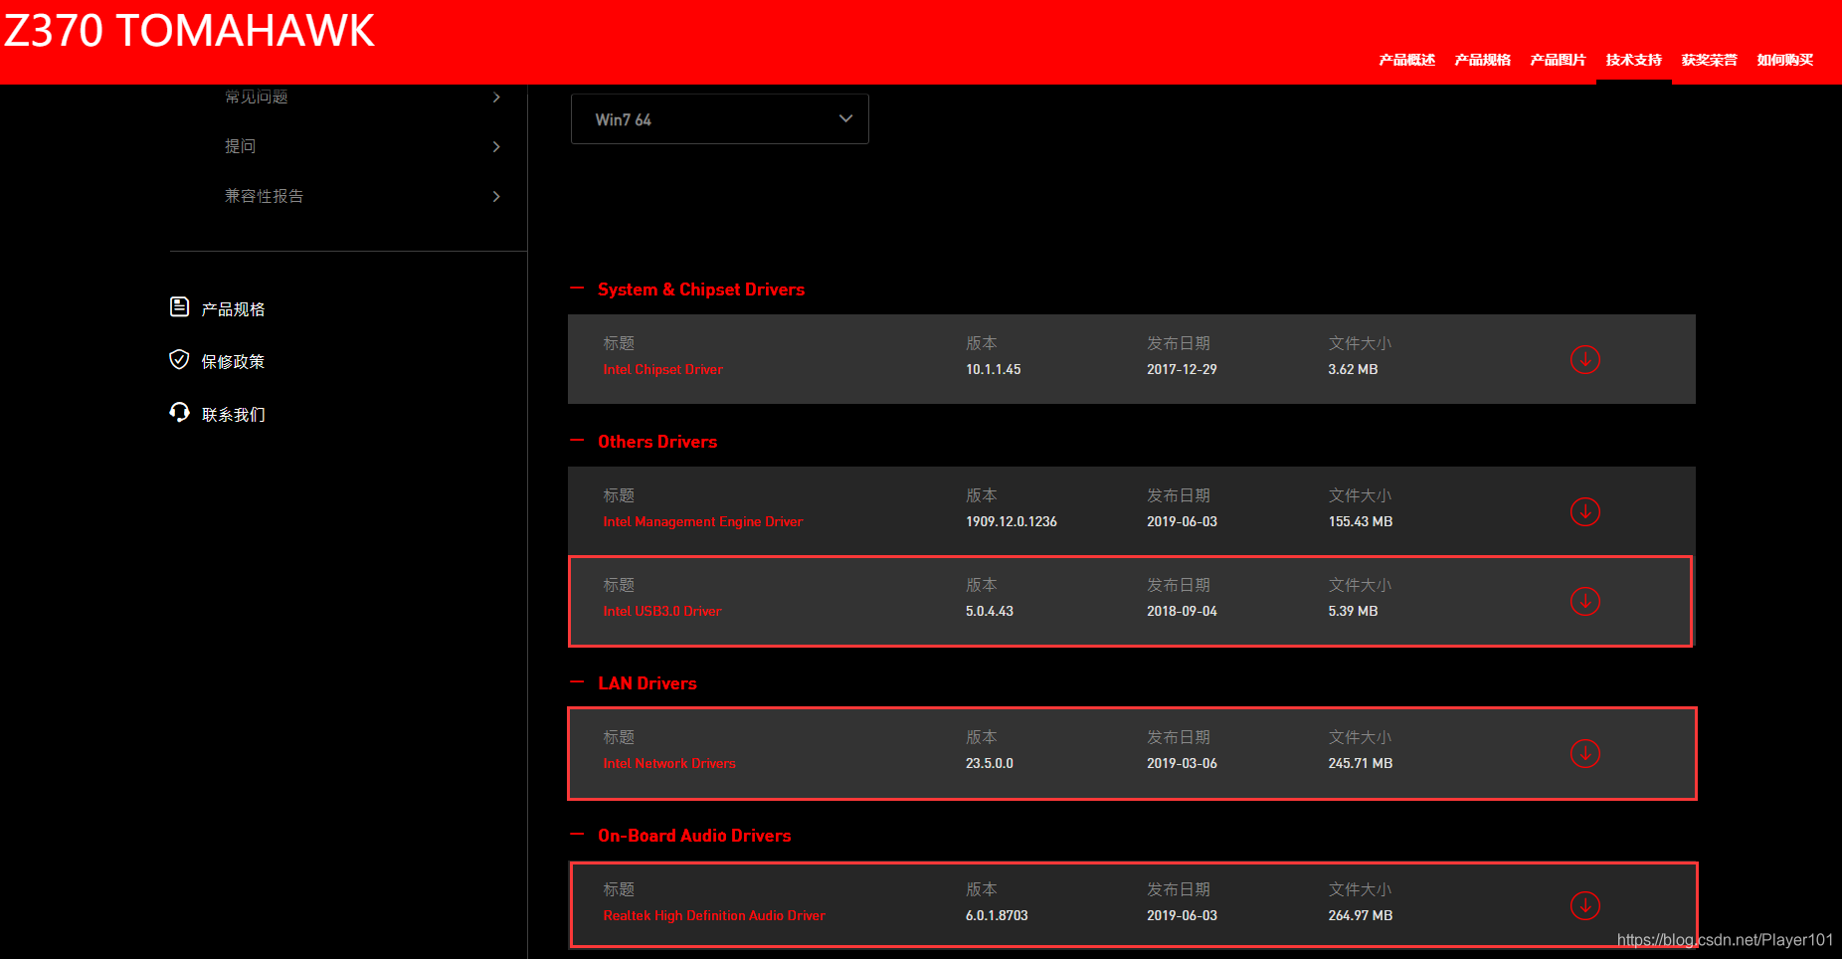This screenshot has height=959, width=1842.
Task: Click the 联系我们 headset icon
Action: coord(179,413)
